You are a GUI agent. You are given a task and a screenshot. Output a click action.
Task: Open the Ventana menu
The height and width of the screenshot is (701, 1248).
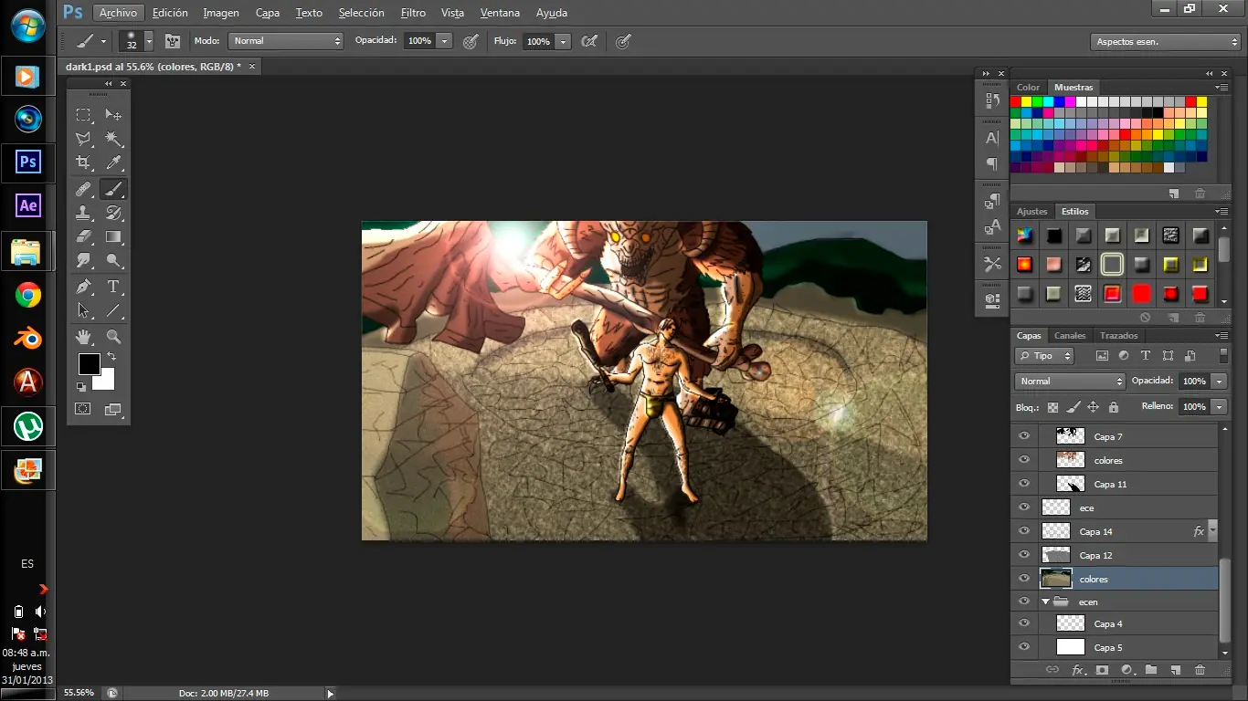coord(500,13)
